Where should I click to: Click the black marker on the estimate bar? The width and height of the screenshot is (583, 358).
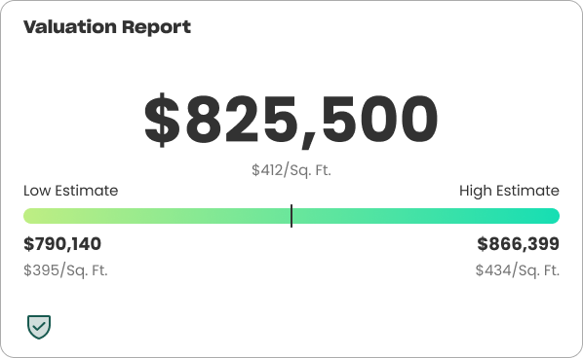(291, 216)
